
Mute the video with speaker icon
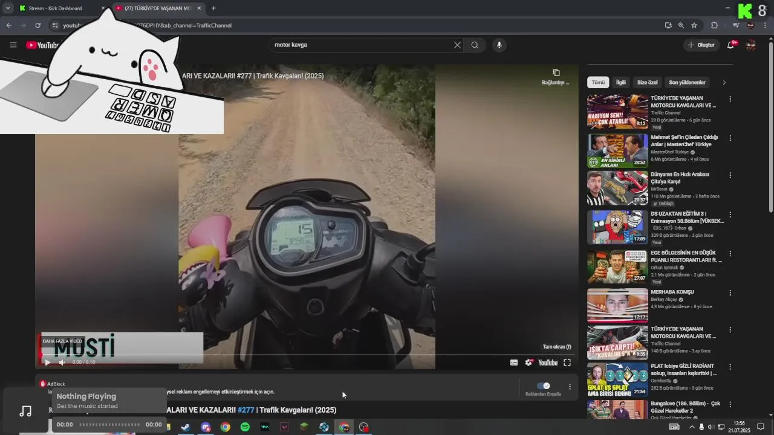[62, 362]
